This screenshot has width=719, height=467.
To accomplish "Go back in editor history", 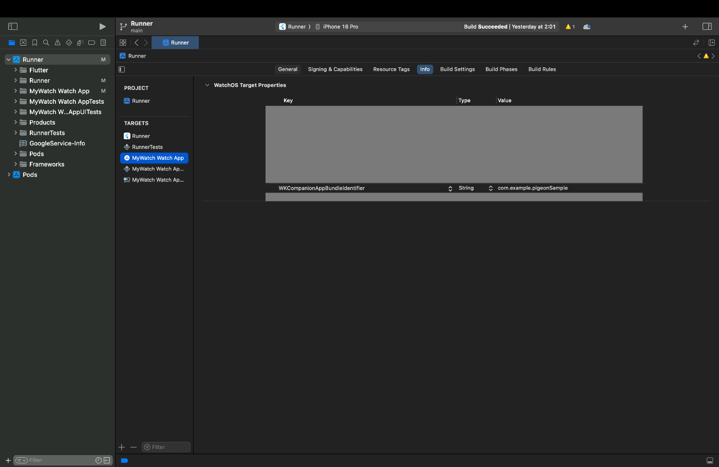I will click(x=136, y=43).
